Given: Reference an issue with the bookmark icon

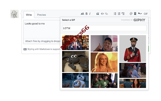Looking at the screenshot, I should (x=135, y=14).
